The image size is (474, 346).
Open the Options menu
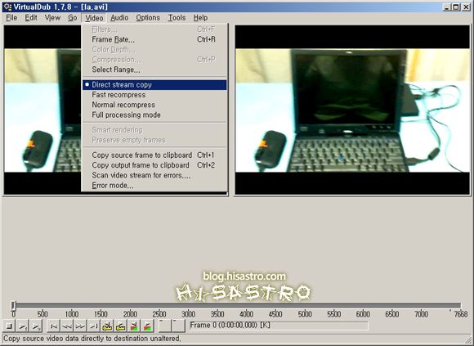coord(148,18)
